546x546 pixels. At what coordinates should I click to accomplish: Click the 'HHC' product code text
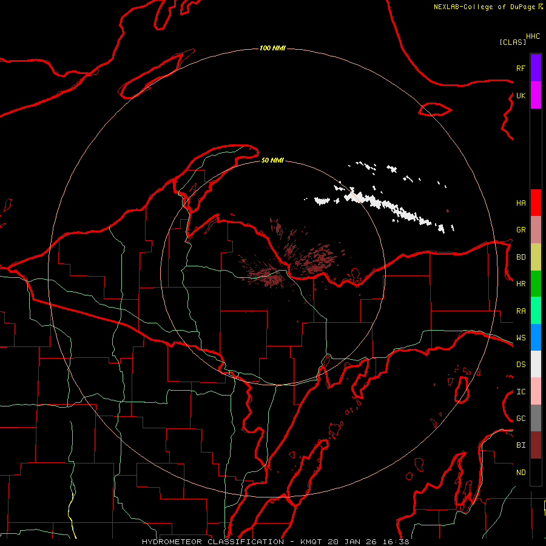coord(533,36)
